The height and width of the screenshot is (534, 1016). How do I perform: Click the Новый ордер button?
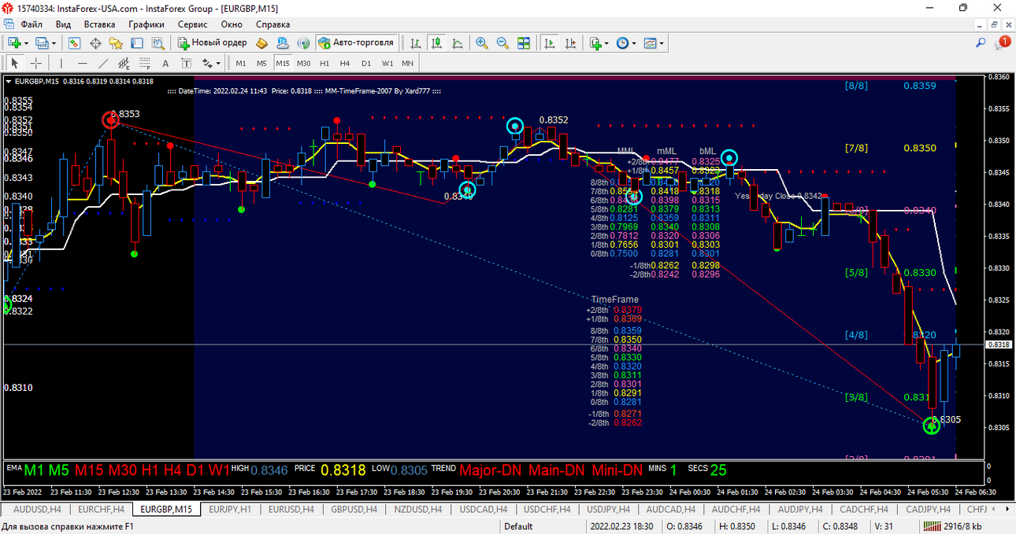coord(213,42)
